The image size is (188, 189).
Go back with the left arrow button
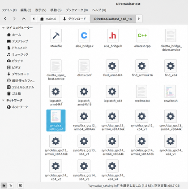(x=5, y=19)
